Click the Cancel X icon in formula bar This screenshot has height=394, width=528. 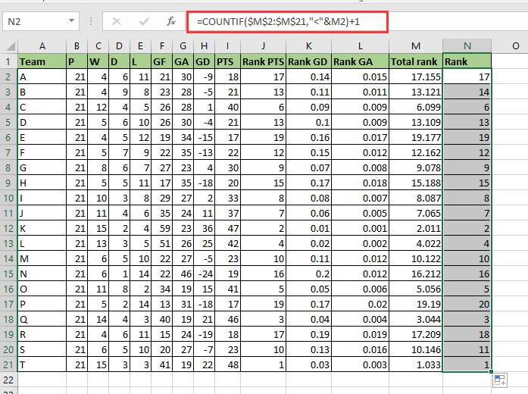(117, 22)
